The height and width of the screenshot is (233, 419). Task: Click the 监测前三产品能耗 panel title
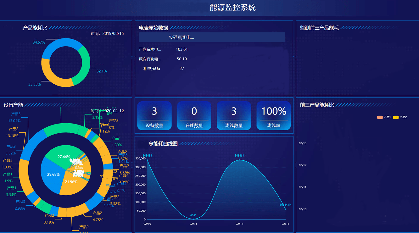point(319,28)
